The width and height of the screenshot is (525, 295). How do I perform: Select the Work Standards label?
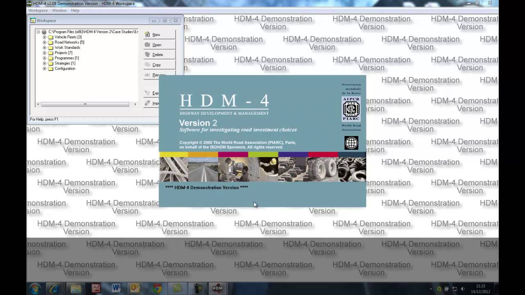pos(67,48)
